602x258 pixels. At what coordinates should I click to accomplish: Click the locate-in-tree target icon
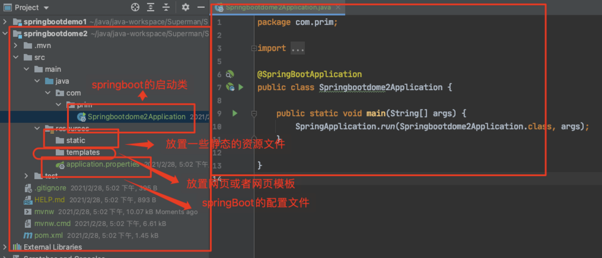(135, 7)
